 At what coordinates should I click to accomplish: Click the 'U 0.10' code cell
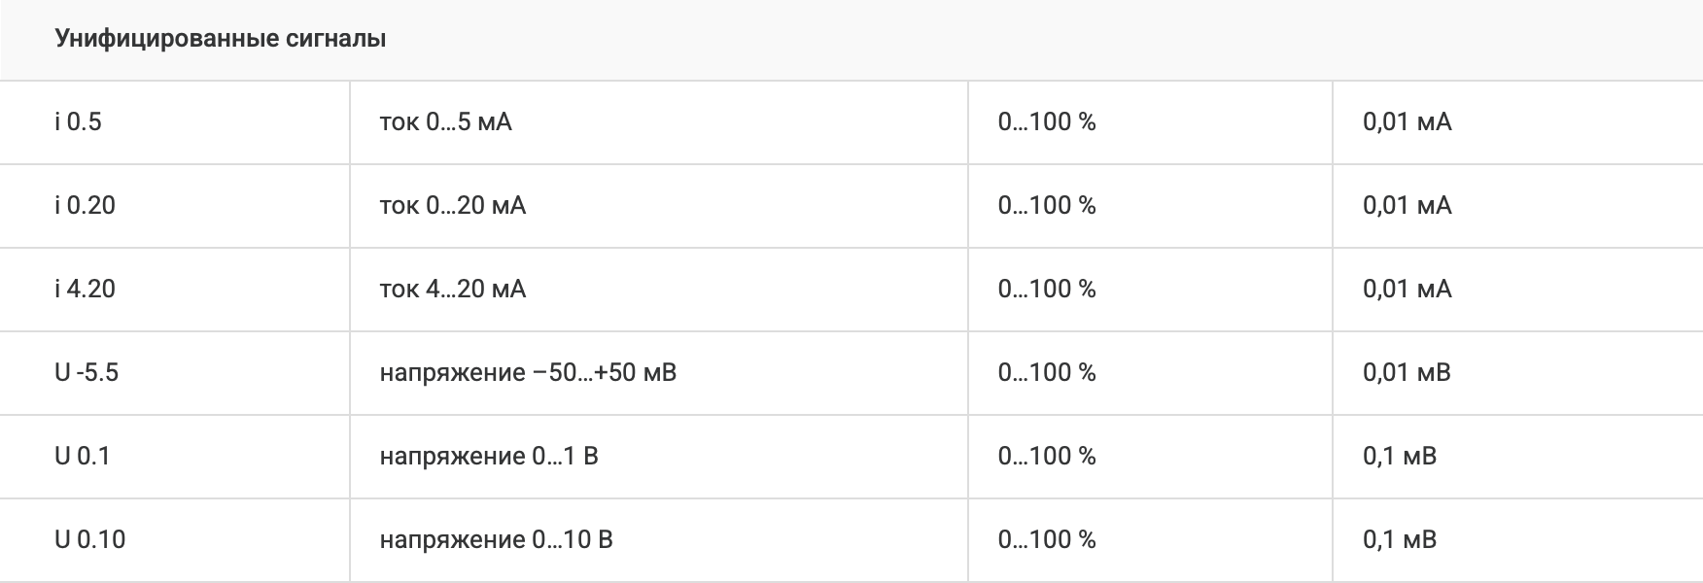[x=90, y=540]
